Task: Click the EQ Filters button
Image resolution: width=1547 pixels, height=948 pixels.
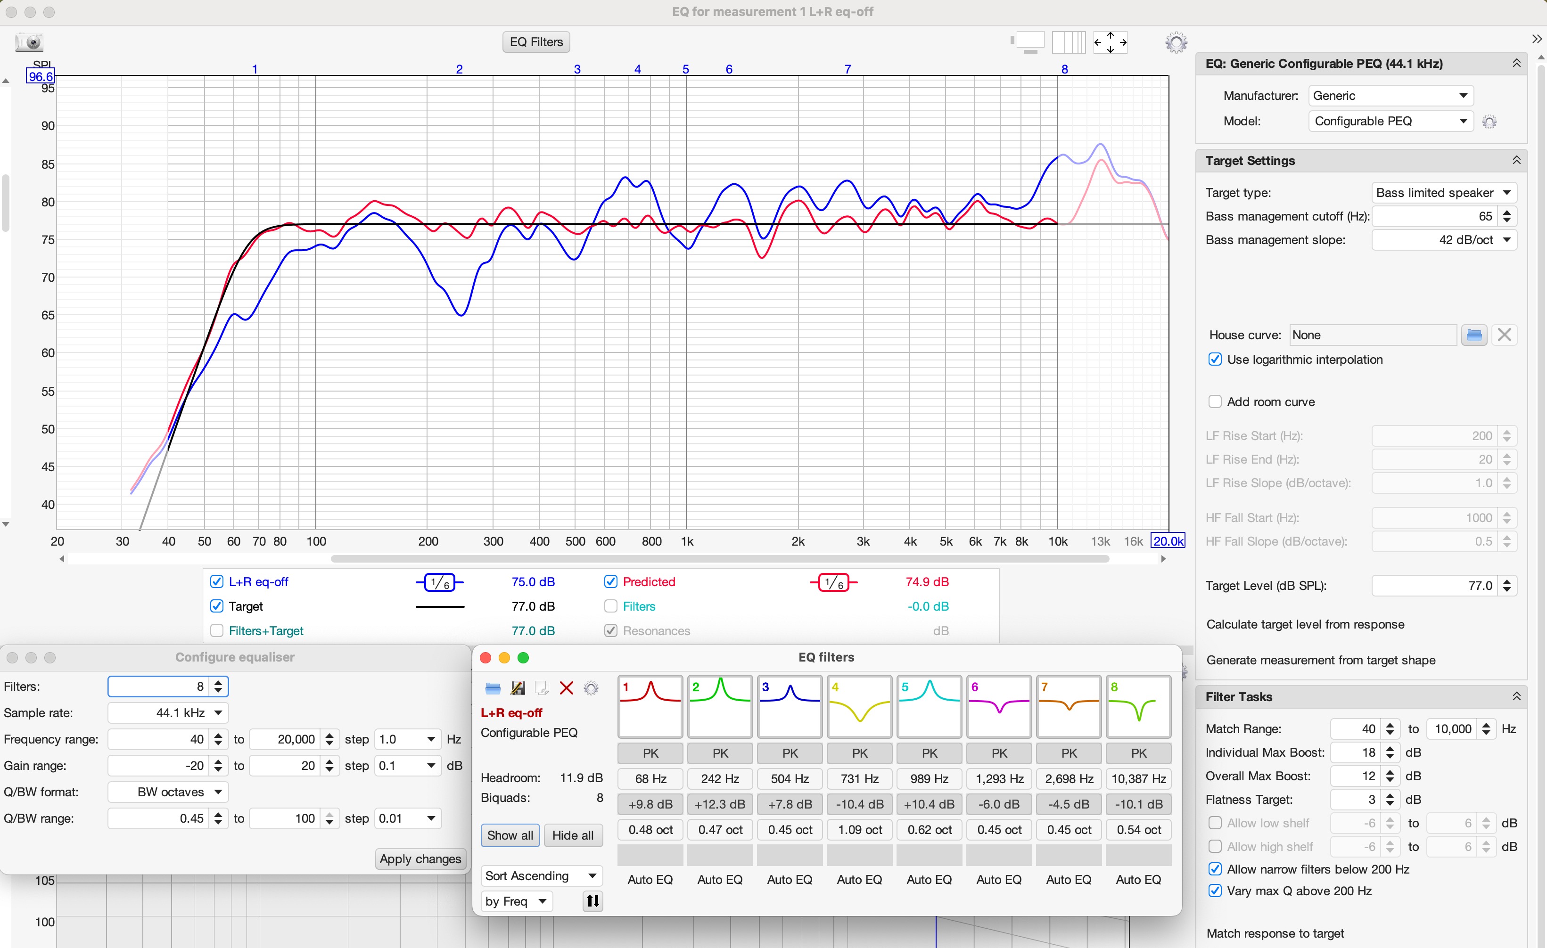Action: [x=536, y=42]
